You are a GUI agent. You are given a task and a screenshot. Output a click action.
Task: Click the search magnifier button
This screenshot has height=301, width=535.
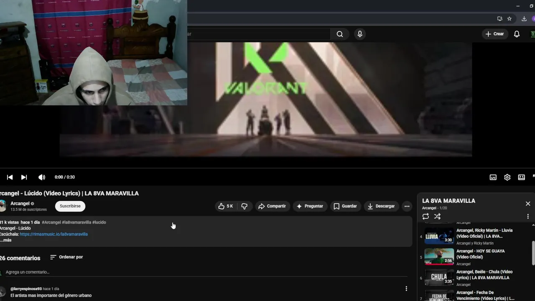point(340,34)
